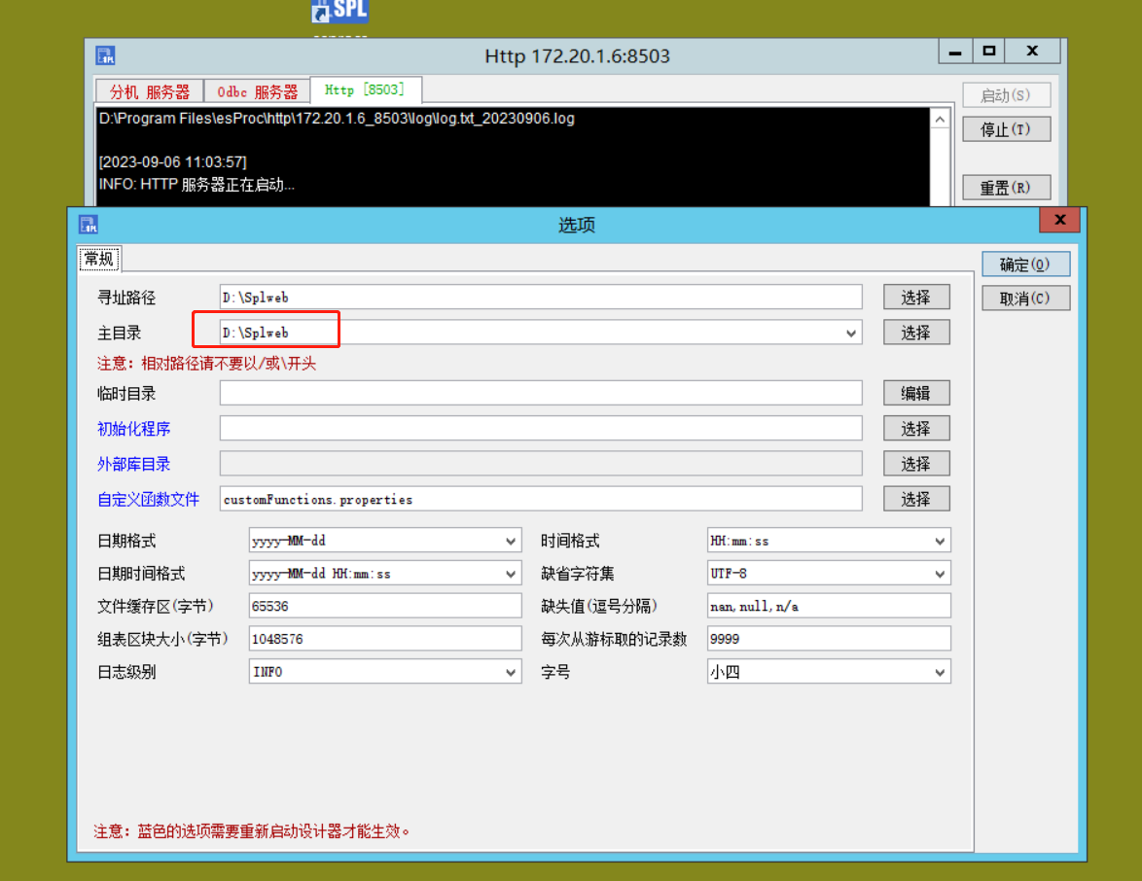Expand the 主目录 dropdown
The image size is (1142, 881).
[852, 333]
